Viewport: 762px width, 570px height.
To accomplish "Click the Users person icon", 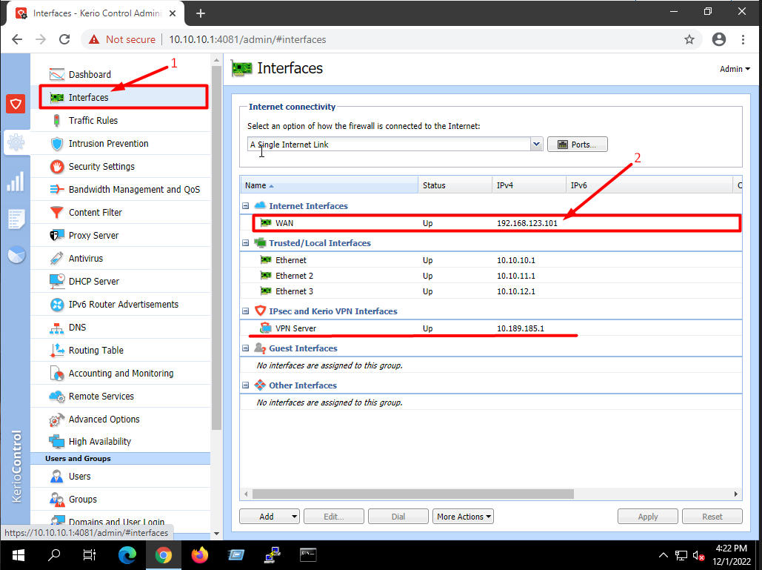I will 57,477.
